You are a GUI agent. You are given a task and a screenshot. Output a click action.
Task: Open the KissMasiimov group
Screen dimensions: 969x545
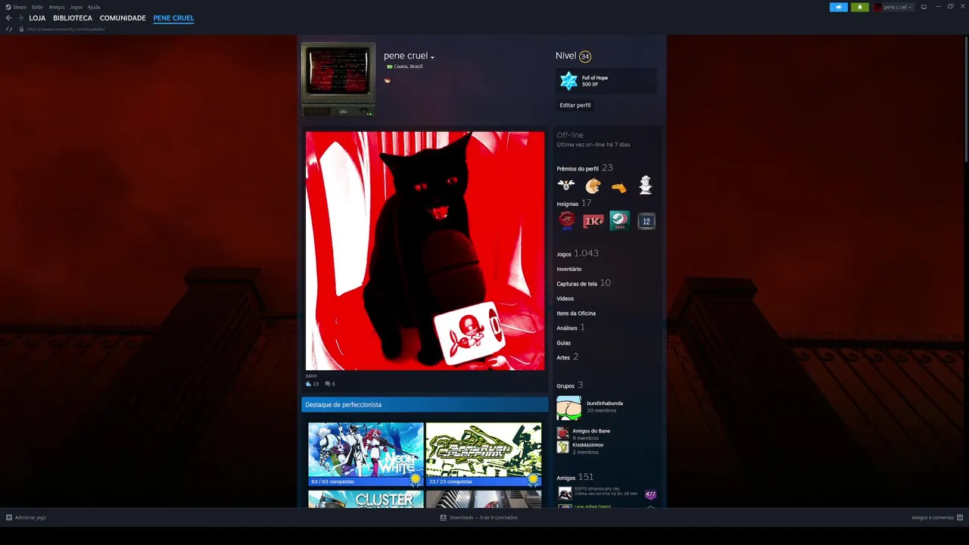(588, 445)
